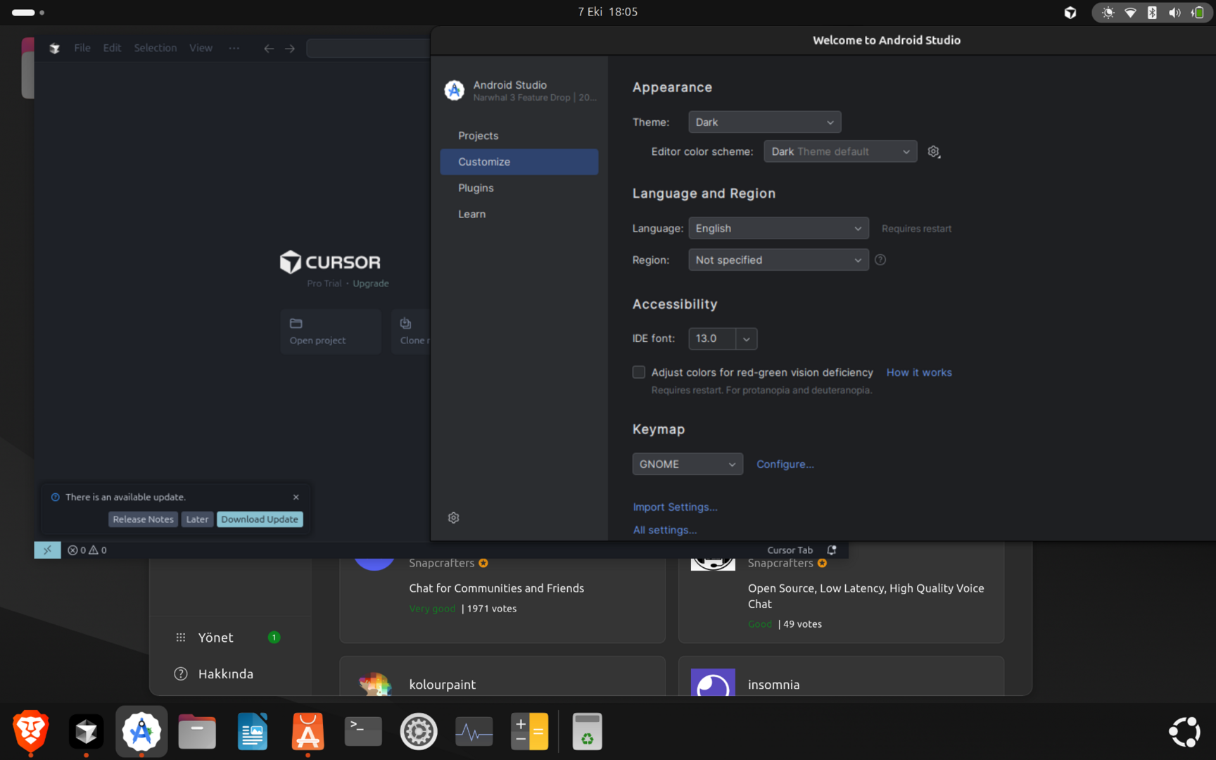Open Ubuntu Software app center in dock
This screenshot has height=760, width=1216.
point(308,731)
